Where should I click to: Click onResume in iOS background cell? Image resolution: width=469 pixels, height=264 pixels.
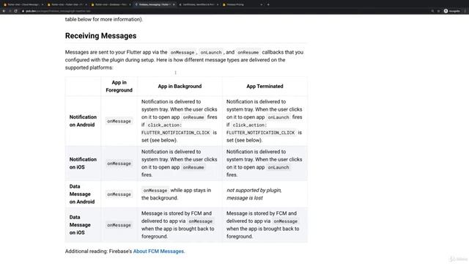[x=193, y=168]
